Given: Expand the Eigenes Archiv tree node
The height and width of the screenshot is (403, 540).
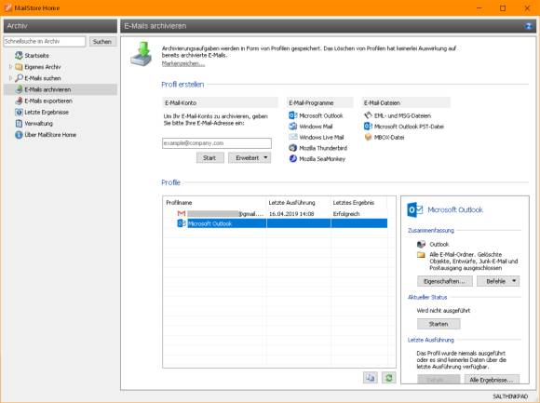Looking at the screenshot, I should (x=10, y=67).
